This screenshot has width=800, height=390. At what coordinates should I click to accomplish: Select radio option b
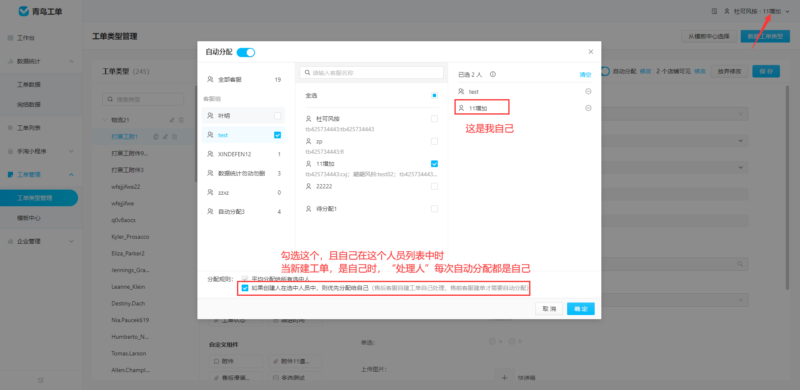click(512, 341)
